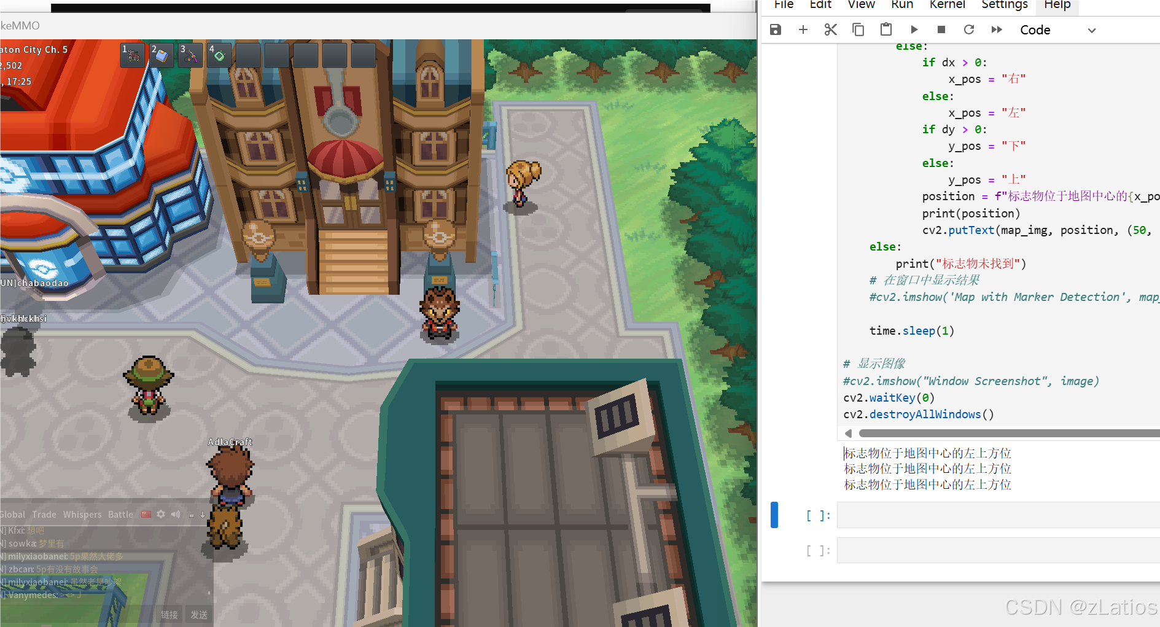Click the '# 显示图像' comment line
The image size is (1160, 627).
pos(874,364)
